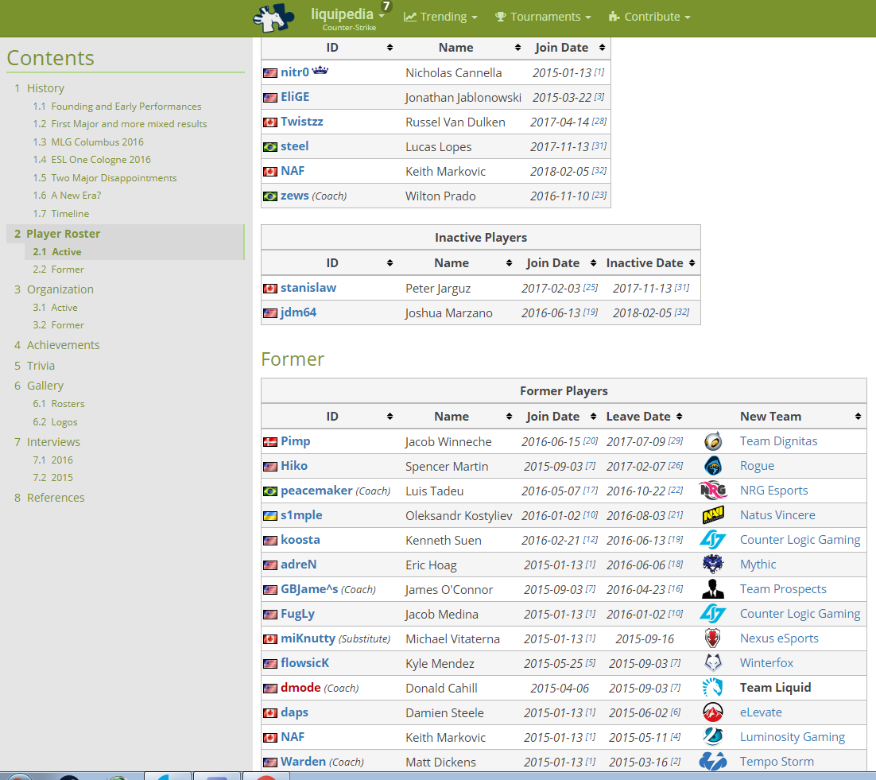Click the Tempo Storm logo icon

(x=713, y=761)
